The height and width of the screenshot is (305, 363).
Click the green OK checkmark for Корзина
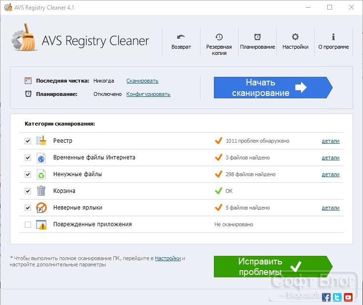point(219,190)
